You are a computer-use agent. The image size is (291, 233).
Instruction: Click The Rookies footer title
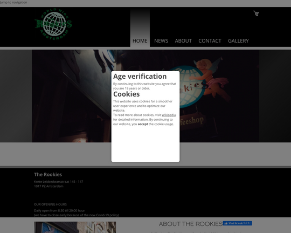48,174
